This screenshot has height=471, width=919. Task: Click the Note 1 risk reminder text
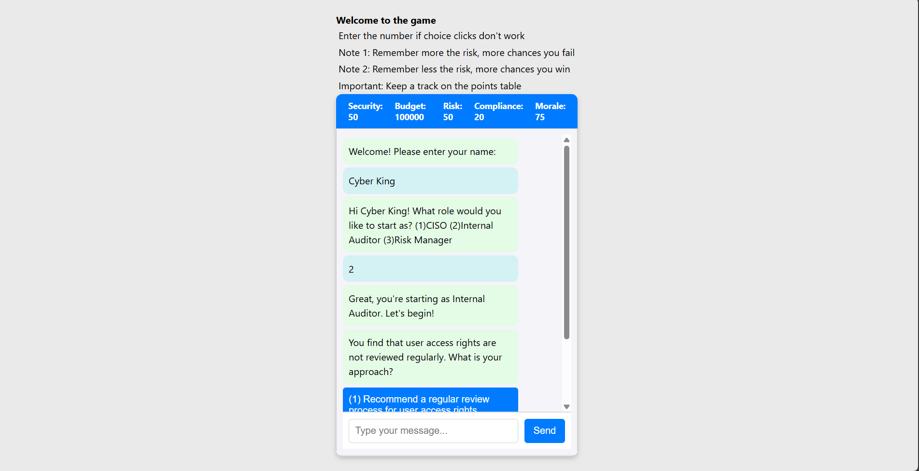[456, 53]
